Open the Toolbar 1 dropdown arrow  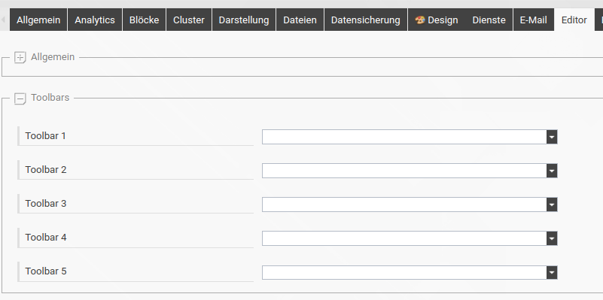click(x=552, y=137)
